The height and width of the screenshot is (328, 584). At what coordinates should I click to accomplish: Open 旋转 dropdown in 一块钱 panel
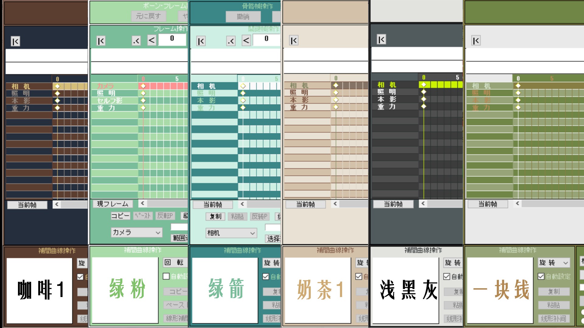tap(565, 263)
